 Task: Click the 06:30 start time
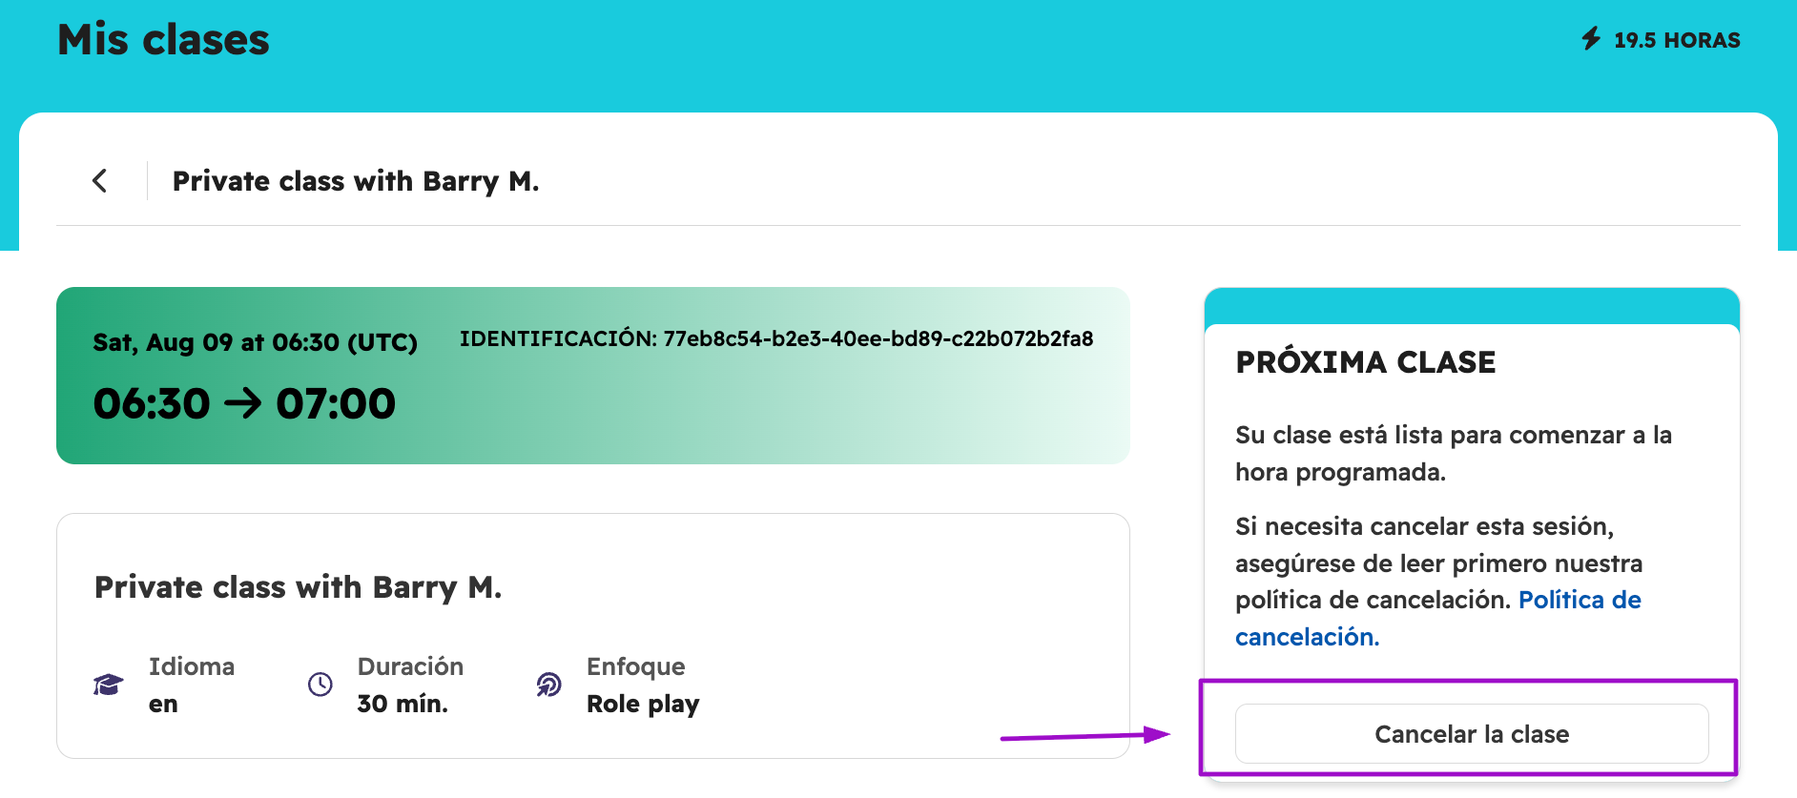pyautogui.click(x=152, y=403)
